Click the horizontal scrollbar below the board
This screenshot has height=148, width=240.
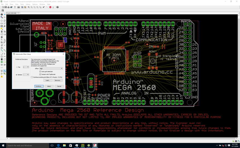(123, 139)
